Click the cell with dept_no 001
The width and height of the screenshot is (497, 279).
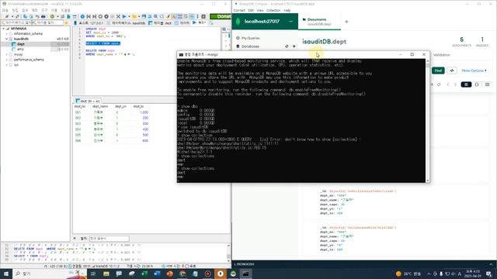coord(78,112)
